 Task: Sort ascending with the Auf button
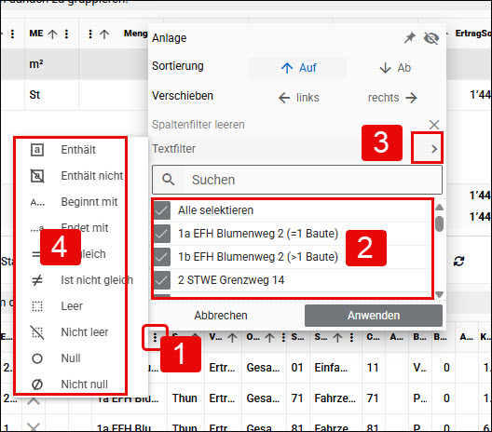click(x=298, y=68)
